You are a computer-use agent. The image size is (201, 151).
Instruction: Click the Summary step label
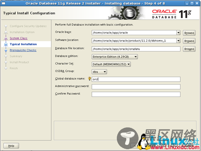click(x=16, y=56)
